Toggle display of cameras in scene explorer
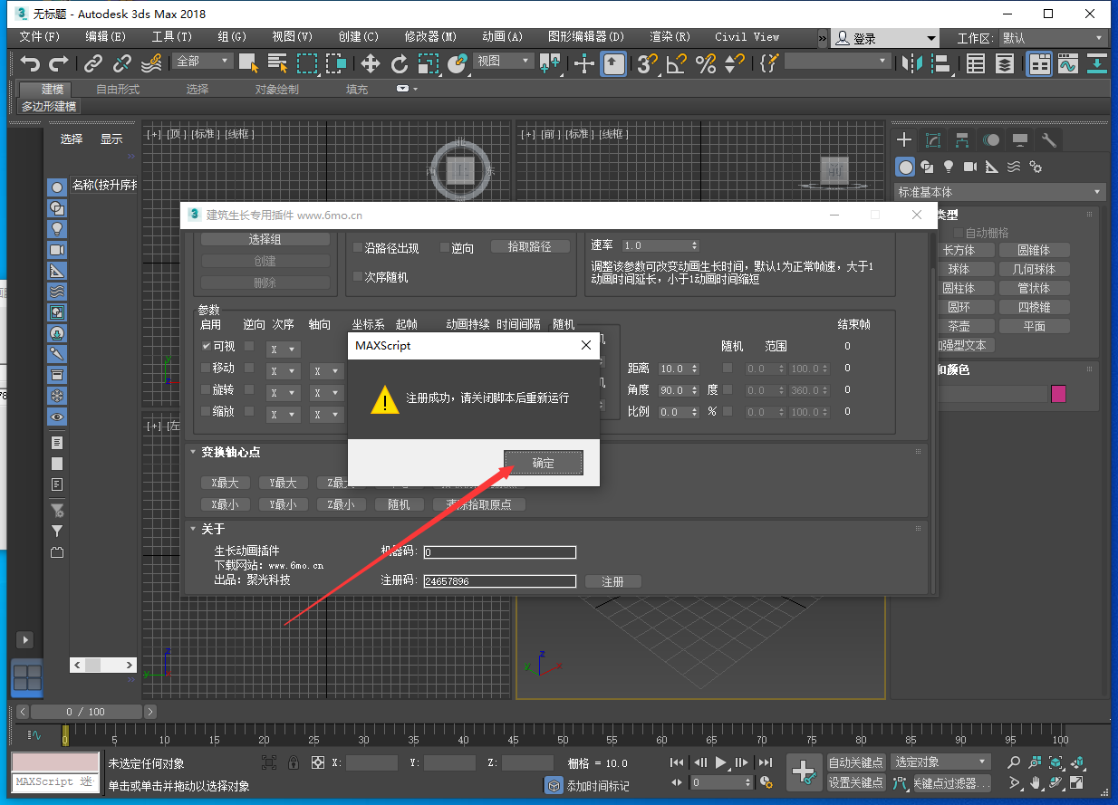Screen dimensions: 1118x805 point(57,249)
